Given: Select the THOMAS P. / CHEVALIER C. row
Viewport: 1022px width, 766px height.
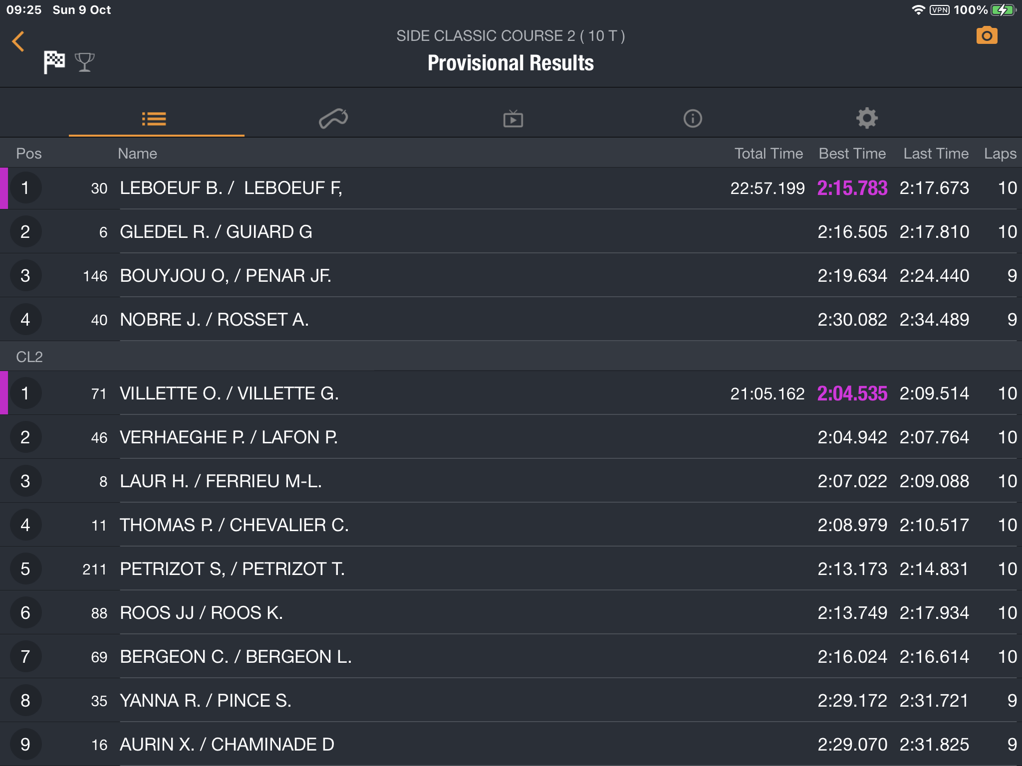Looking at the screenshot, I should (x=511, y=525).
